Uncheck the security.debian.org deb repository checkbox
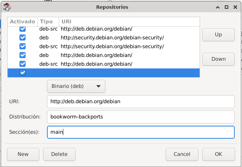 coord(23,37)
